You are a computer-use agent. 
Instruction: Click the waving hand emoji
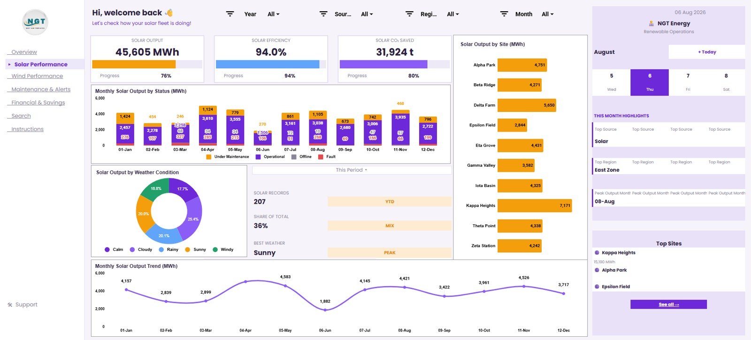click(169, 13)
